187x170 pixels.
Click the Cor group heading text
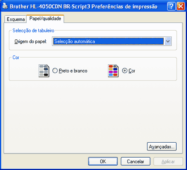16,57
